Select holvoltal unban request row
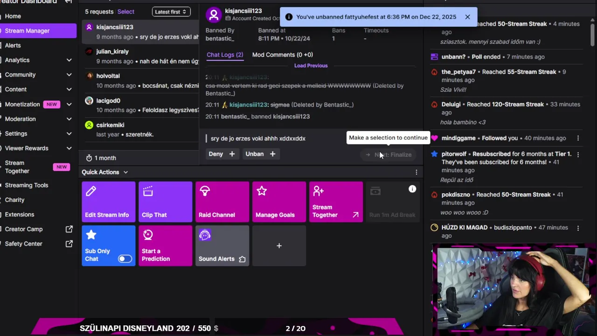The height and width of the screenshot is (336, 597). pyautogui.click(x=140, y=80)
